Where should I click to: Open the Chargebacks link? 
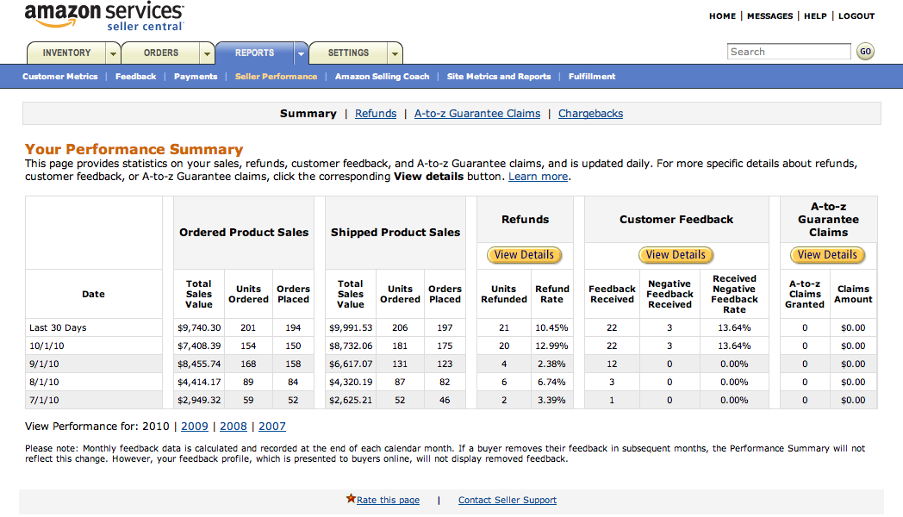590,114
